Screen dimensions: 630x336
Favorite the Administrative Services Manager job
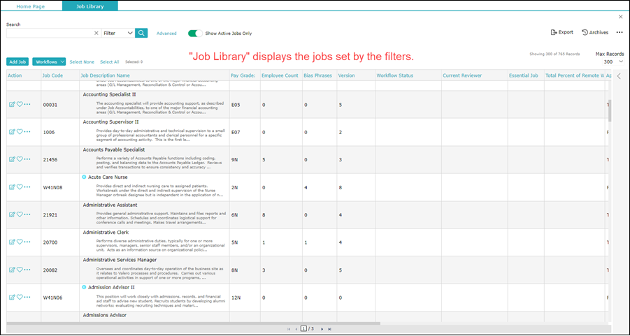[x=20, y=270]
